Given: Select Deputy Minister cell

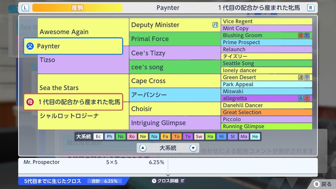Looking at the screenshot, I should pos(175,25).
